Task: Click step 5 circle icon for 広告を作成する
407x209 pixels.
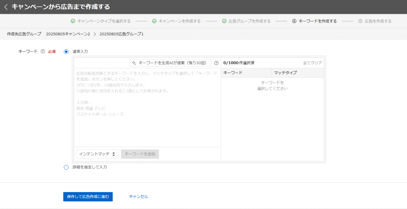Action: point(360,21)
